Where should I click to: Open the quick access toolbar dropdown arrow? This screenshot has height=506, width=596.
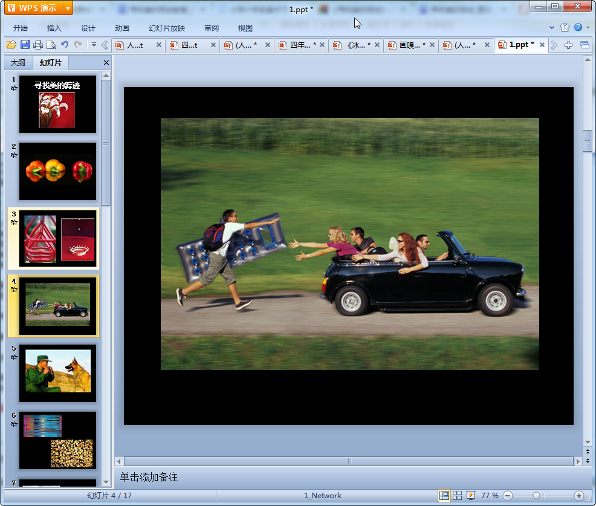pos(94,45)
